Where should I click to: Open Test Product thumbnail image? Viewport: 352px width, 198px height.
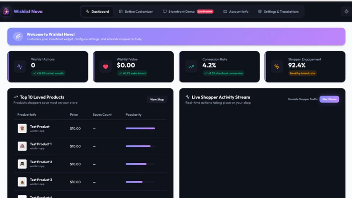point(22,128)
